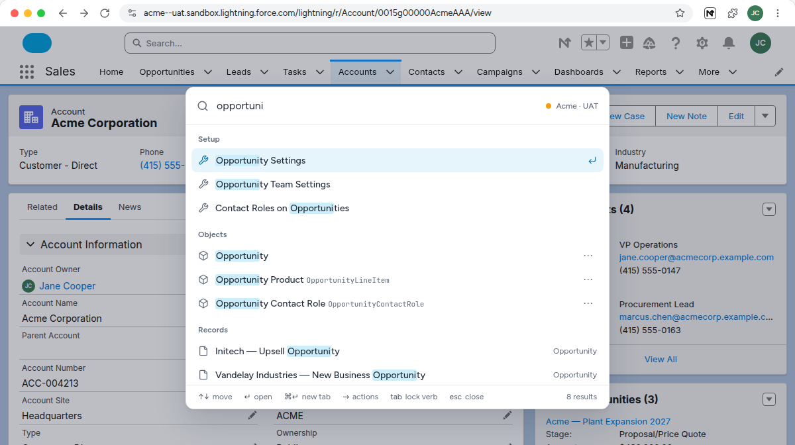This screenshot has width=795, height=445.
Task: Open actions menu for Opportunity Product object
Action: [588, 279]
